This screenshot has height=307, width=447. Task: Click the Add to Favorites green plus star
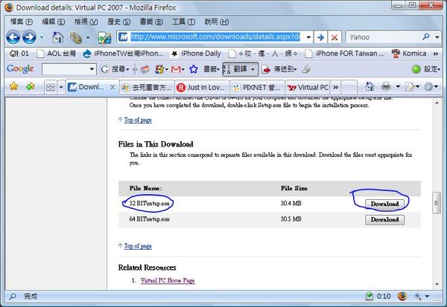[31, 86]
